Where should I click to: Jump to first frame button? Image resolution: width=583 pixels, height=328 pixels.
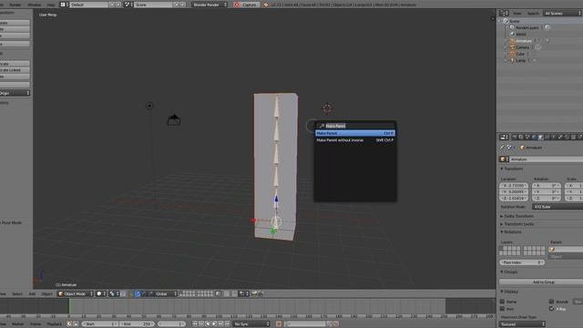pos(195,324)
